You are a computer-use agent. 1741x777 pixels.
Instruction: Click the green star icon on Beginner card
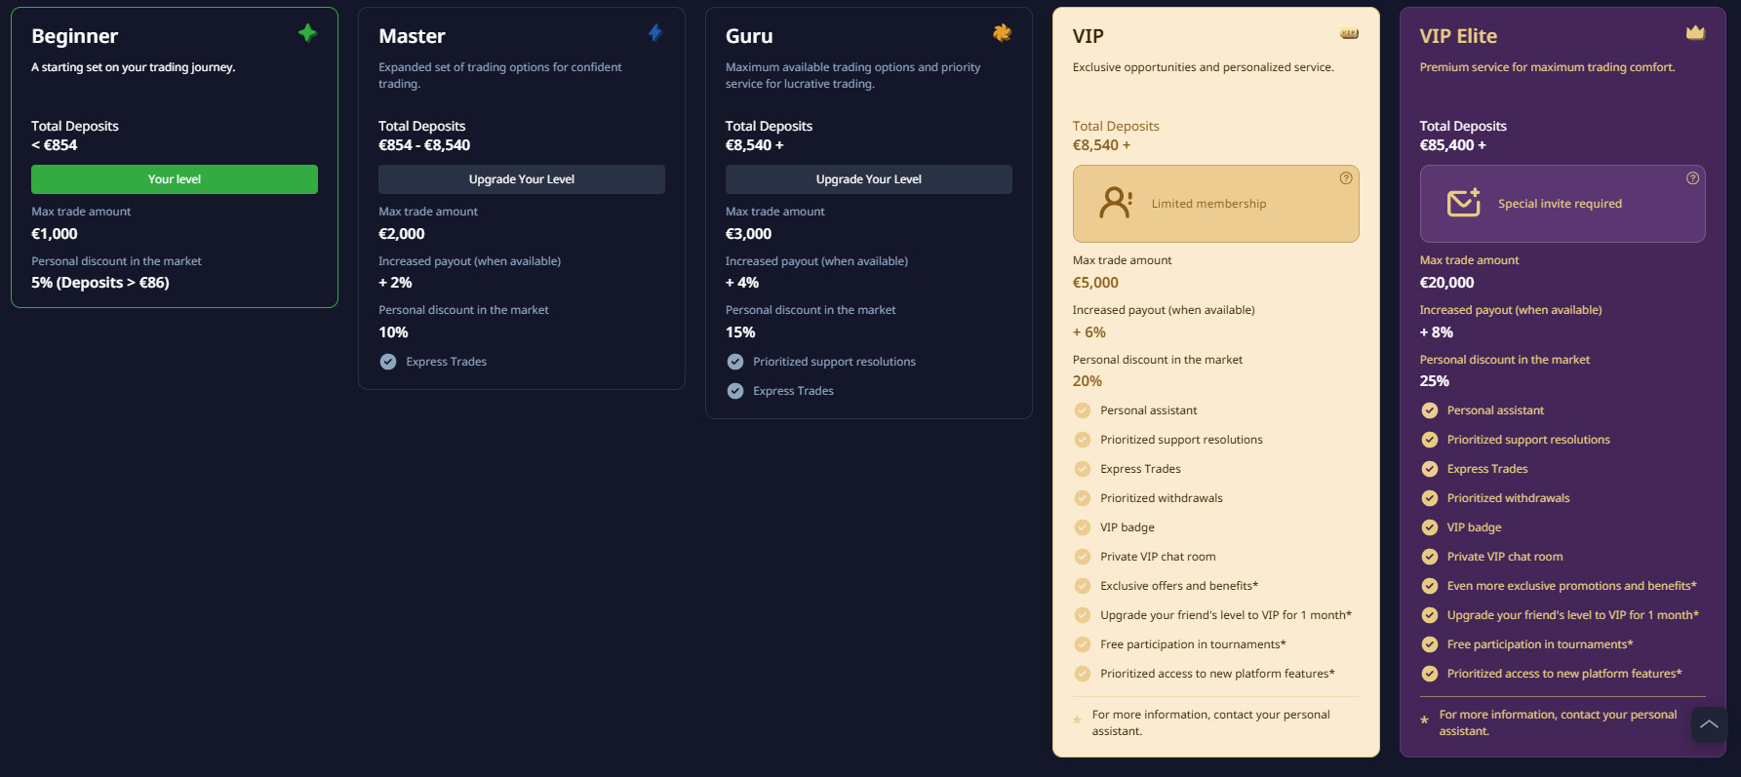(307, 33)
